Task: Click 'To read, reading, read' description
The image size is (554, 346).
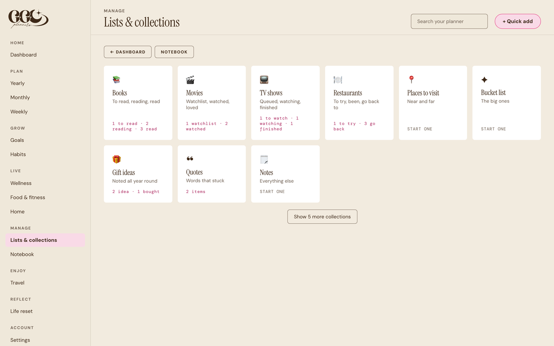Action: point(136,101)
